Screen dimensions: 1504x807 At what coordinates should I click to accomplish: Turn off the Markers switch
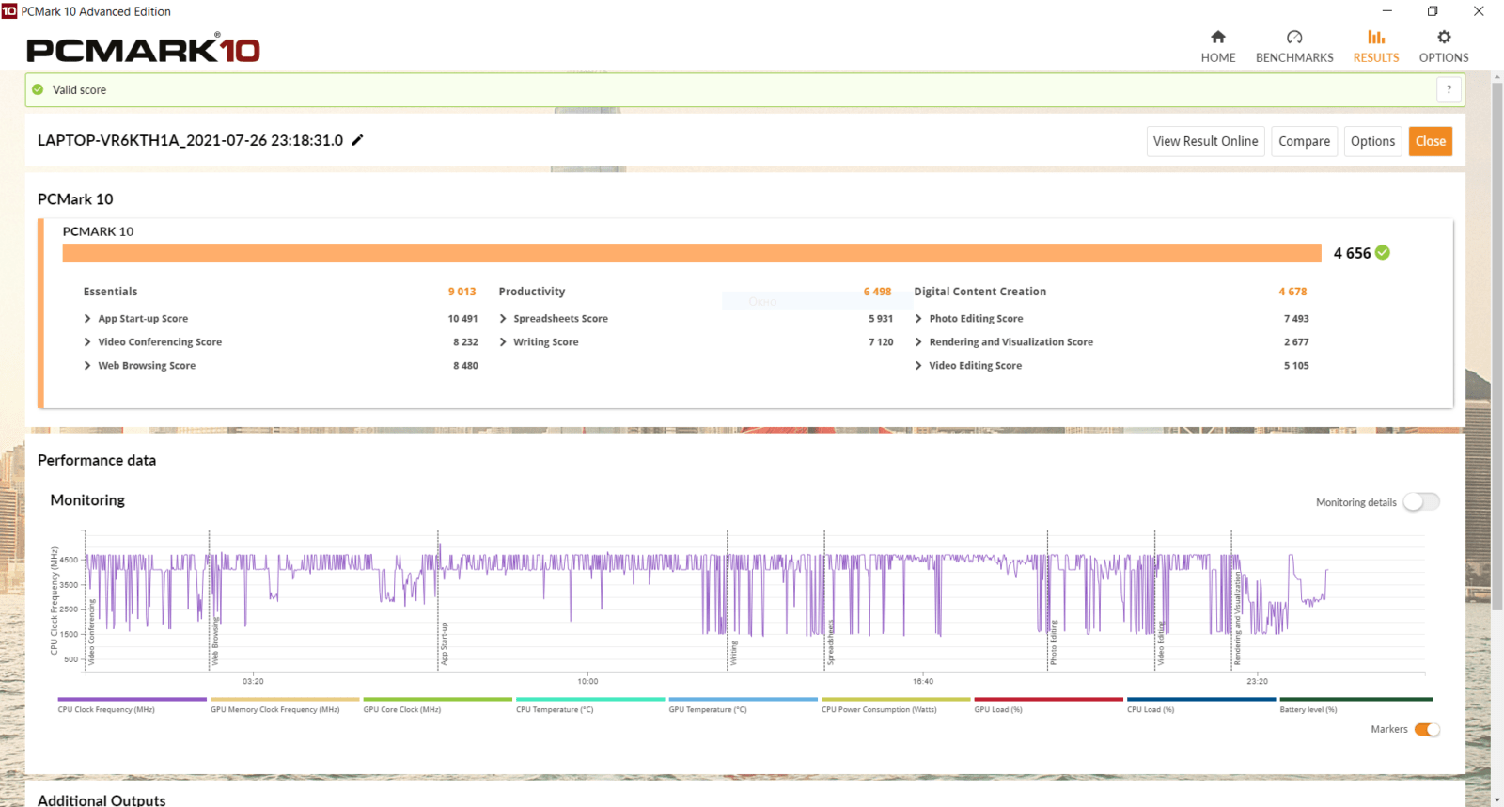coord(1427,729)
